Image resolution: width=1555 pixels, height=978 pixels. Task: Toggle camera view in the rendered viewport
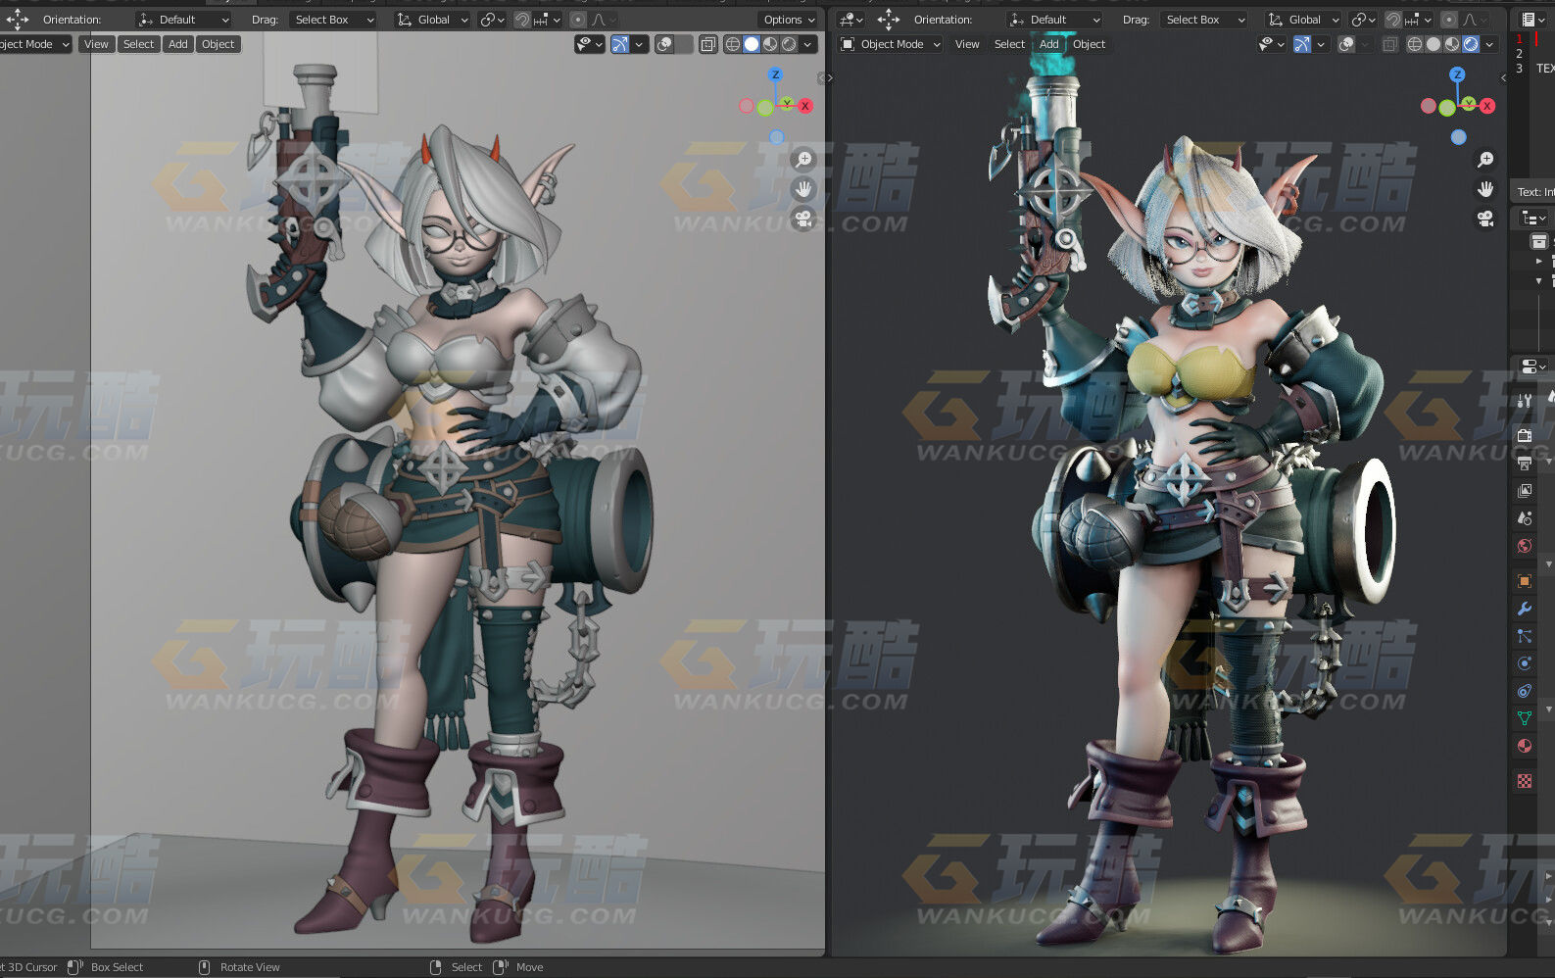pos(1485,218)
